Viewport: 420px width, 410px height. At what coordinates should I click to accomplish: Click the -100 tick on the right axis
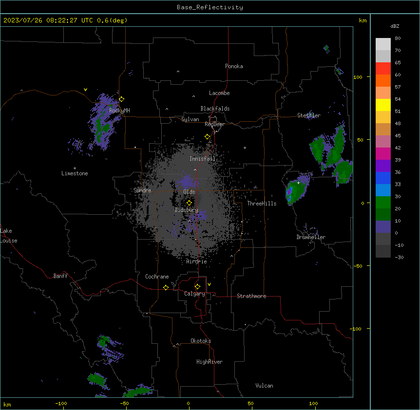pyautogui.click(x=356, y=329)
